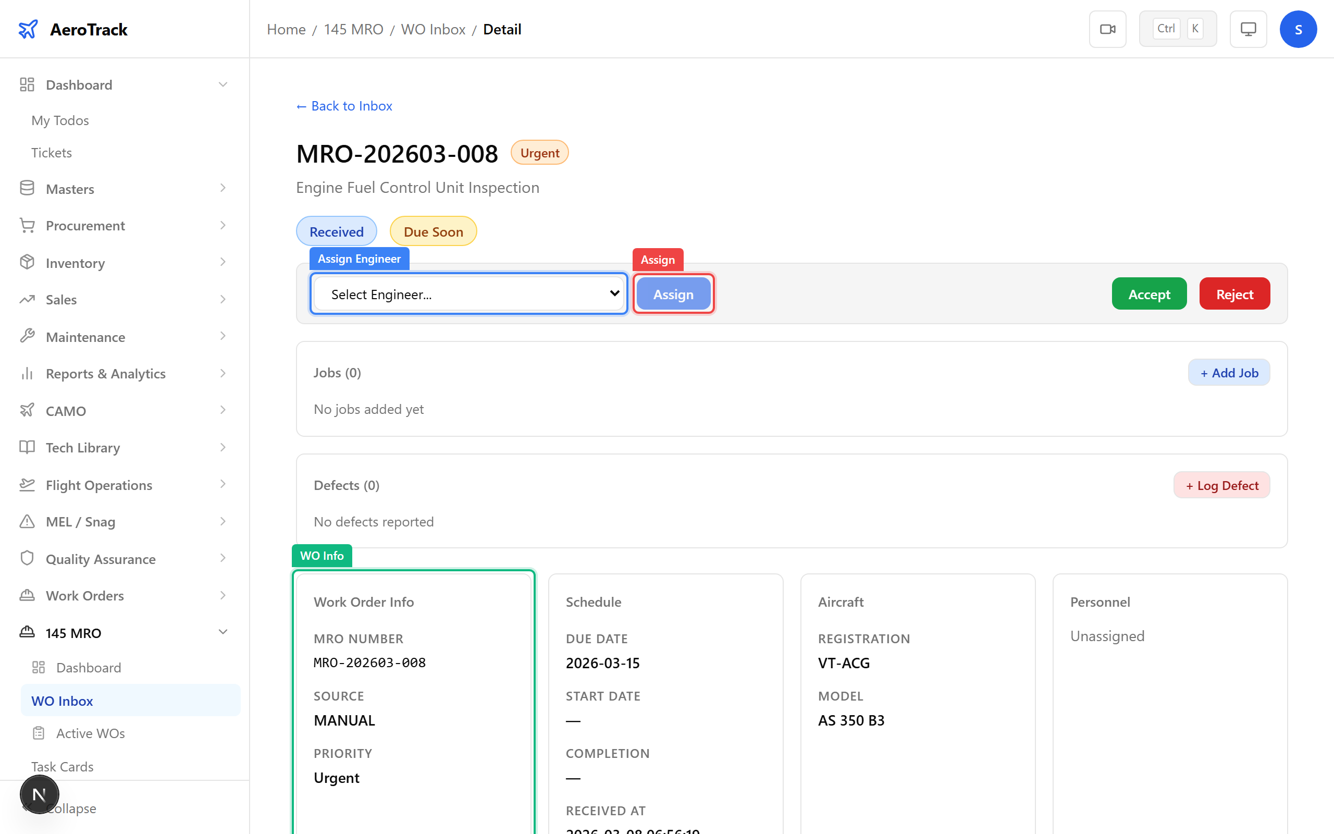1334x834 pixels.
Task: Select the Inventory module icon
Action: tap(27, 263)
